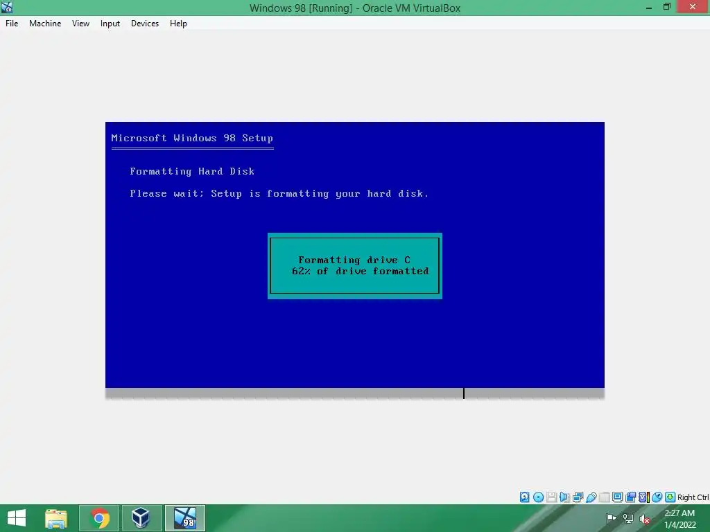Restore down the VirtualBox window

pos(666,7)
